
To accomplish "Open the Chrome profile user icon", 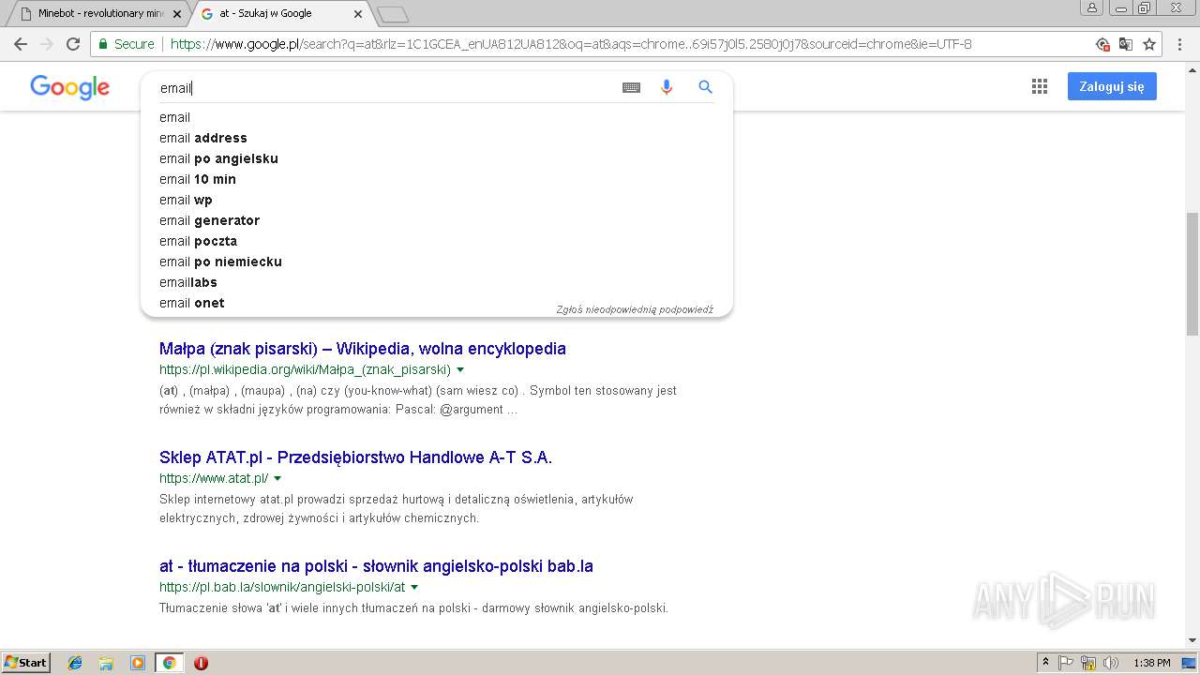I will click(x=1091, y=7).
